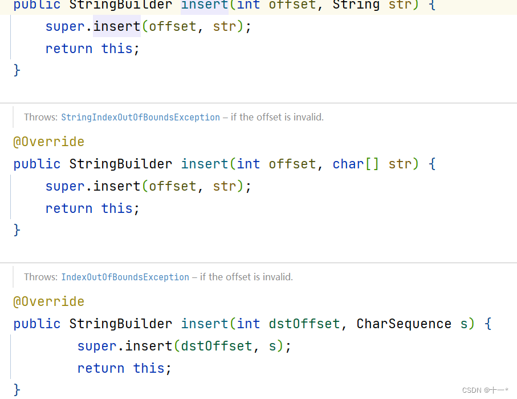The width and height of the screenshot is (517, 399).
Task: Select the @Override annotation above the insert(char[]) method
Action: 49,142
